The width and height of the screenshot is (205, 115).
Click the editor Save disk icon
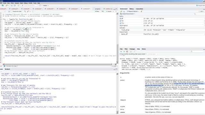9,11
